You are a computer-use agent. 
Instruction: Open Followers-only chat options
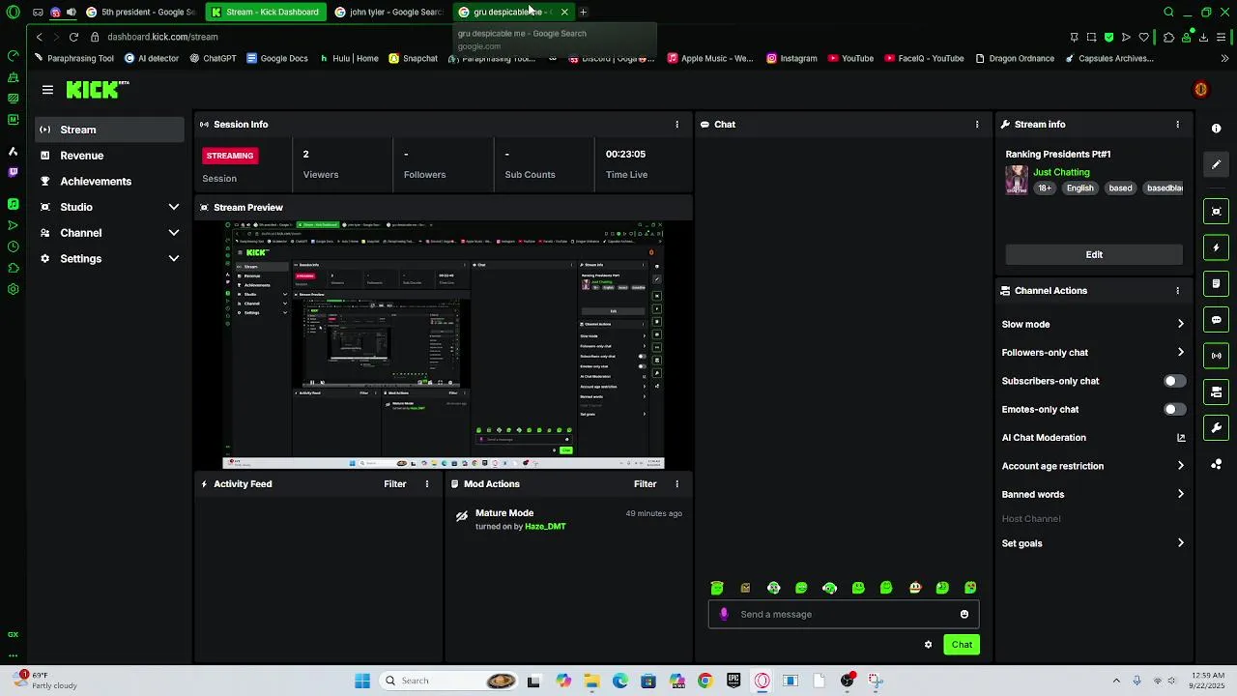click(x=1093, y=353)
